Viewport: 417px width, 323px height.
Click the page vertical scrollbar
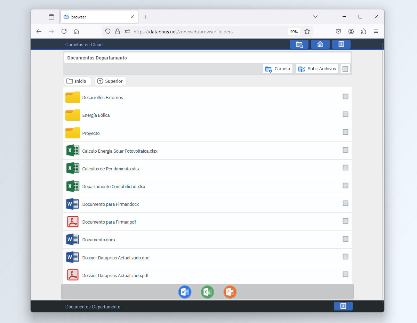point(383,172)
